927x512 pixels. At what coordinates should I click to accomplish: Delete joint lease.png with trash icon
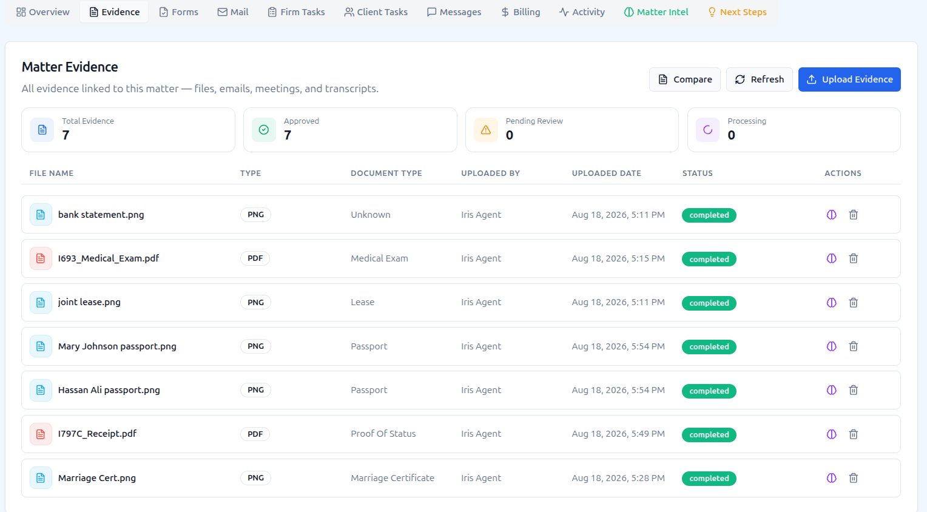[x=854, y=303]
